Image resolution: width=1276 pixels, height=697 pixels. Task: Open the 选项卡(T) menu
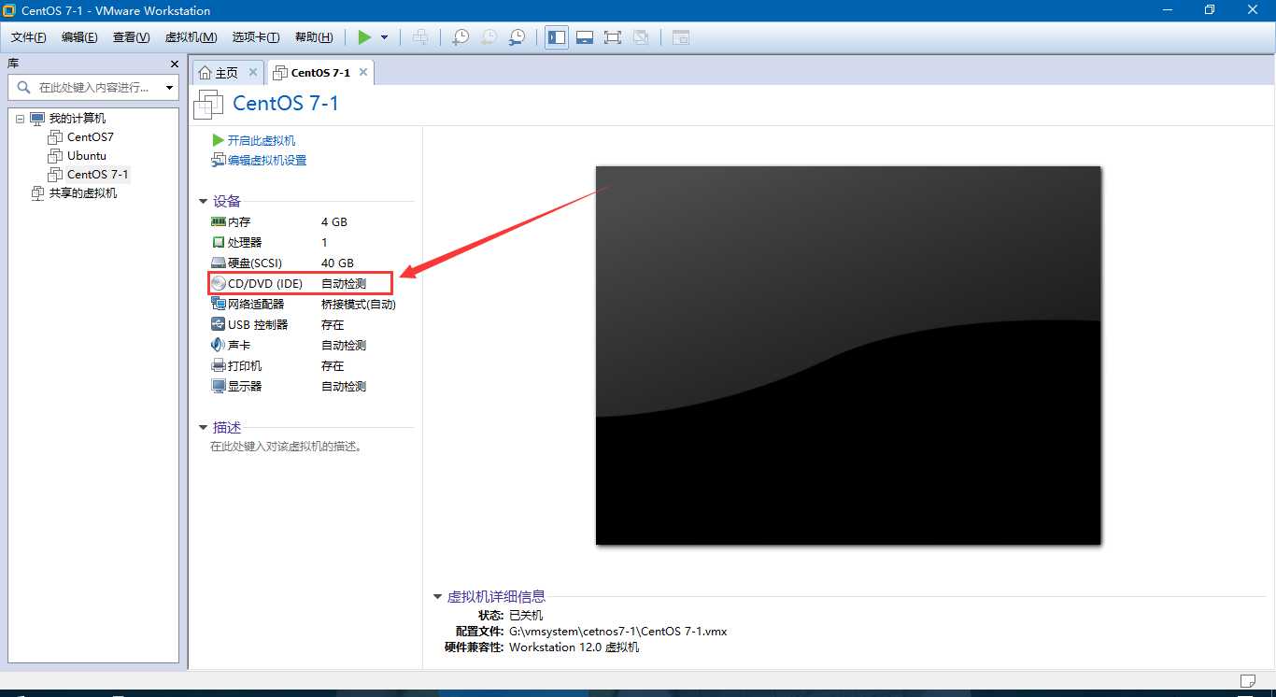tap(256, 37)
